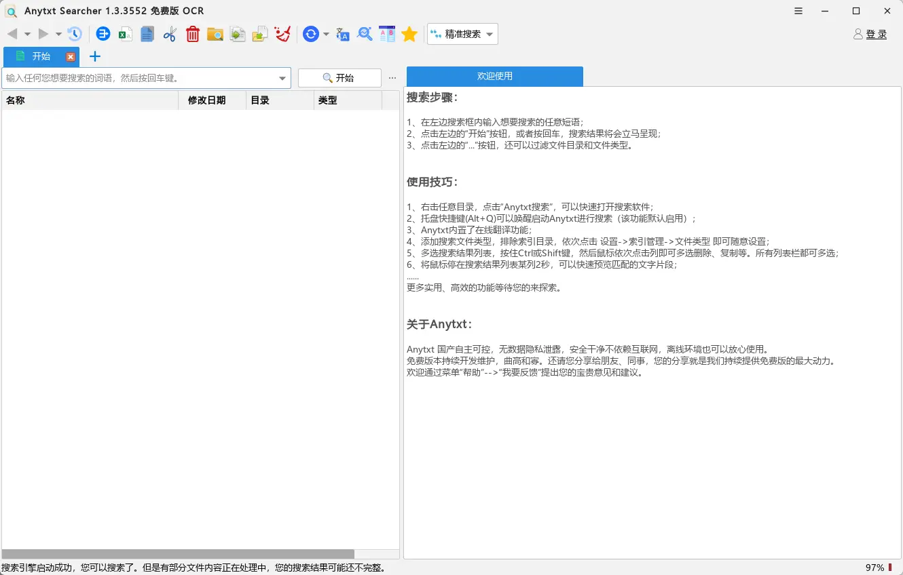Click the folder with magnifier icon

tap(215, 34)
